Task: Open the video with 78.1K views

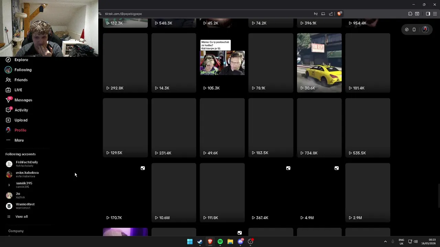Action: tap(271, 63)
